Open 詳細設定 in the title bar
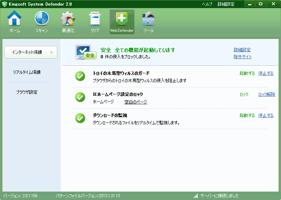Viewport: 281px width, 200px height. pyautogui.click(x=226, y=4)
